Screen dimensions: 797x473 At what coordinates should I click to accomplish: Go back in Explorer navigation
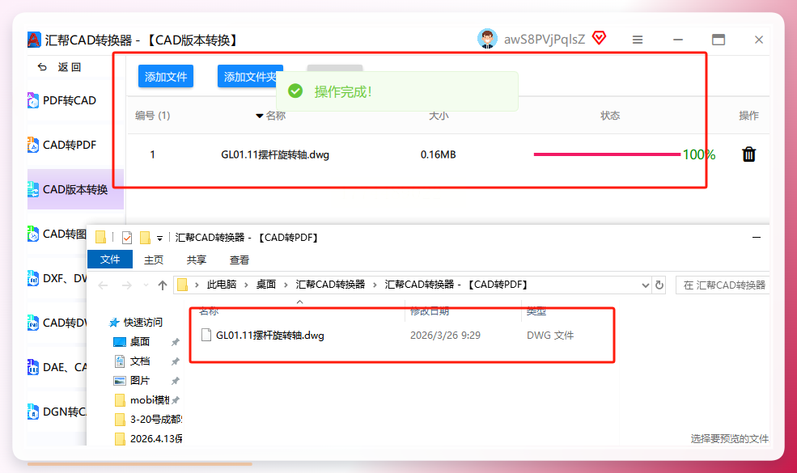[104, 285]
